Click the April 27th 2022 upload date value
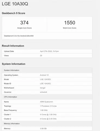 tap(49, 51)
